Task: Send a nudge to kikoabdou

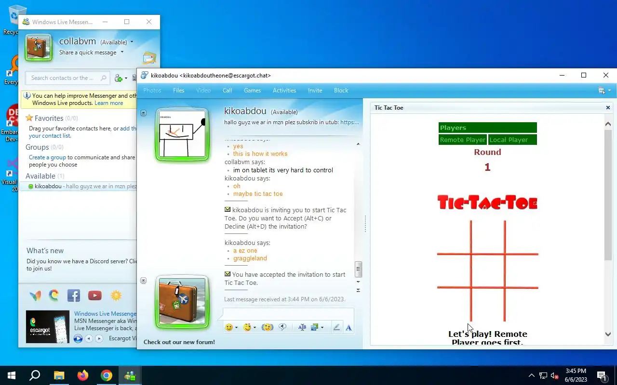Action: pos(268,327)
